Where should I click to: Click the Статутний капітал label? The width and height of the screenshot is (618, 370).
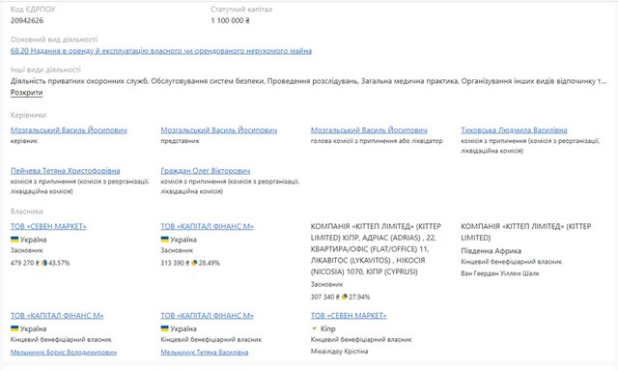tap(241, 10)
